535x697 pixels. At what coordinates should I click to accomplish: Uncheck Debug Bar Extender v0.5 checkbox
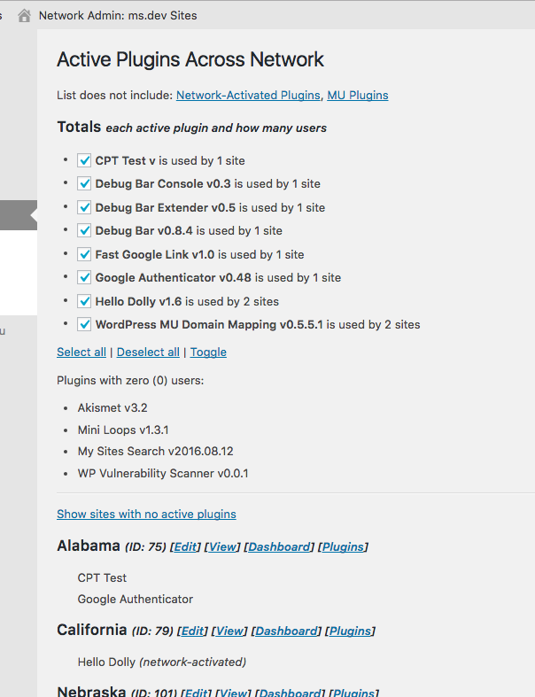(x=84, y=207)
